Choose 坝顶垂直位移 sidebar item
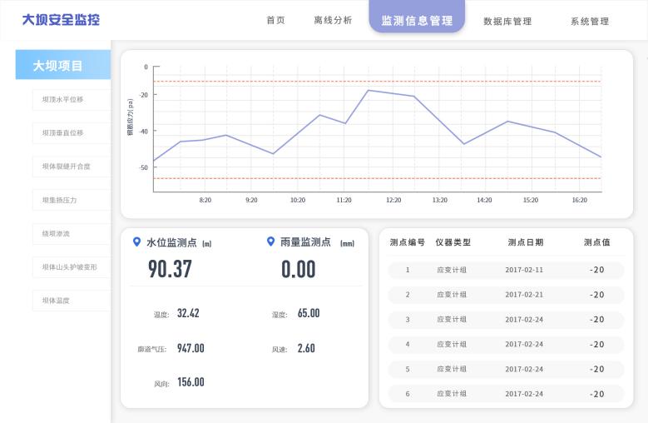 pyautogui.click(x=63, y=133)
